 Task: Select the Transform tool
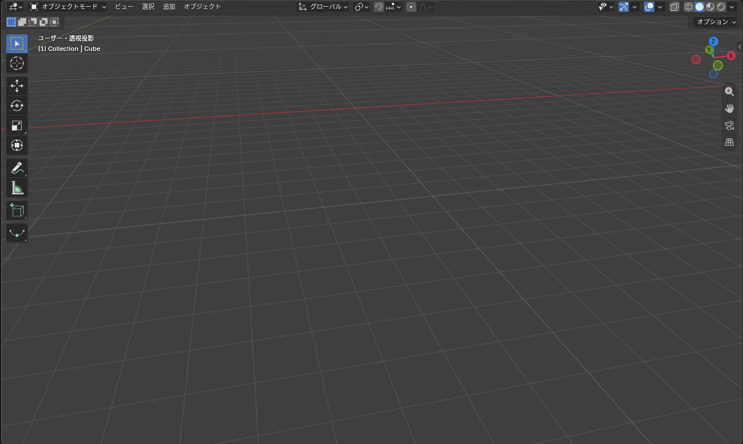point(17,145)
